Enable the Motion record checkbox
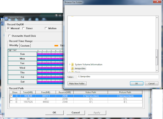The width and height of the screenshot is (163, 119). [46, 28]
